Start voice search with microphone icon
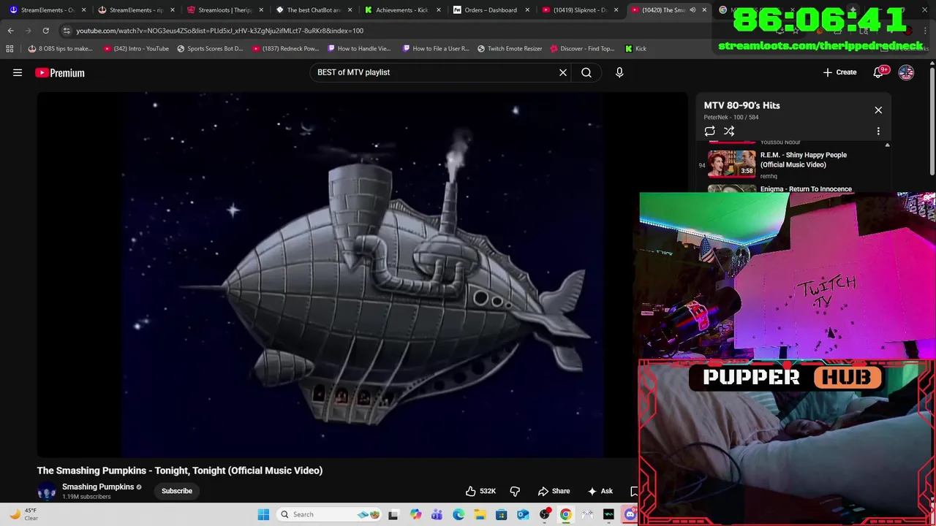 (x=619, y=72)
